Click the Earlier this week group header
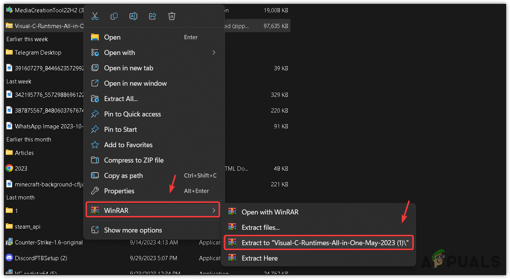510x279 pixels. point(27,39)
